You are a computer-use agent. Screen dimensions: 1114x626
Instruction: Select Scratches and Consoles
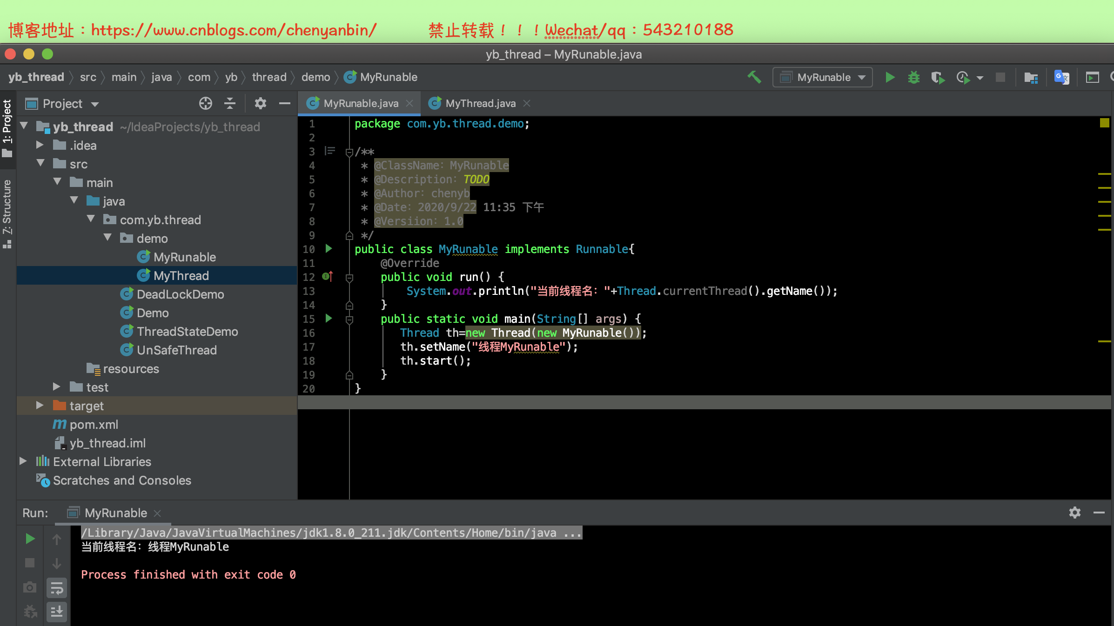click(x=122, y=480)
